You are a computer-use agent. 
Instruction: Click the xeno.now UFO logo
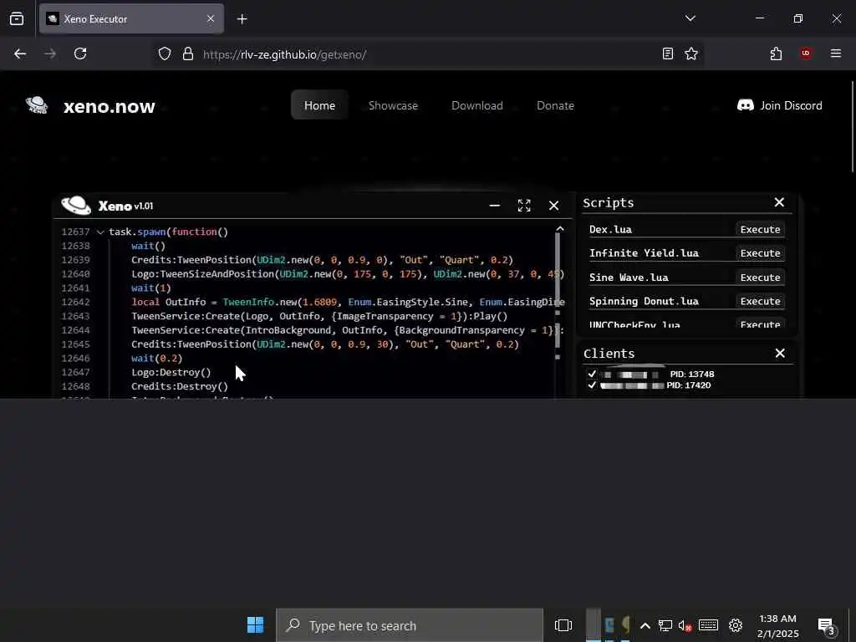click(37, 104)
